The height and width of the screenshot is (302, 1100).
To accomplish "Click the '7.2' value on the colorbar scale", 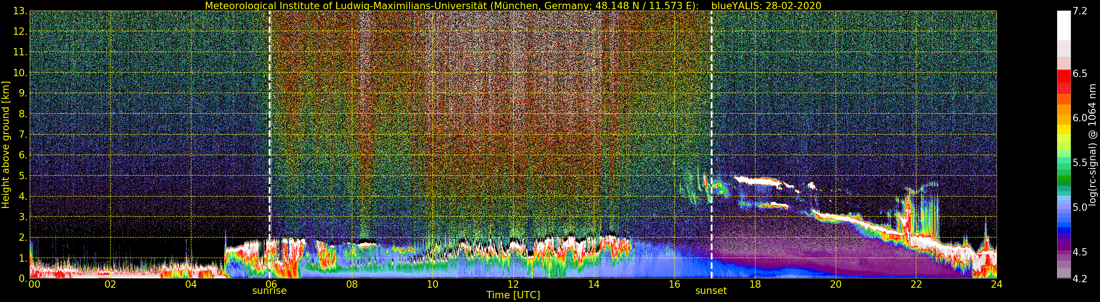I will pos(1080,11).
